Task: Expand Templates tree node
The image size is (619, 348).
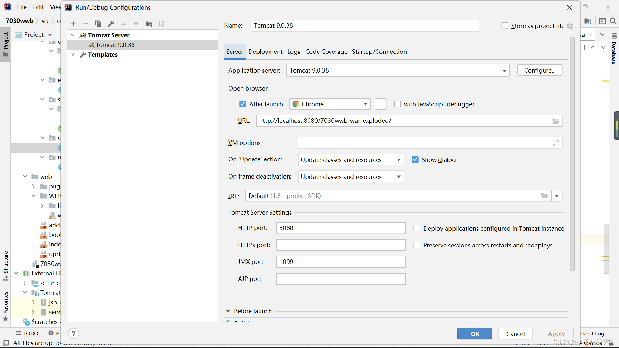Action: 73,54
